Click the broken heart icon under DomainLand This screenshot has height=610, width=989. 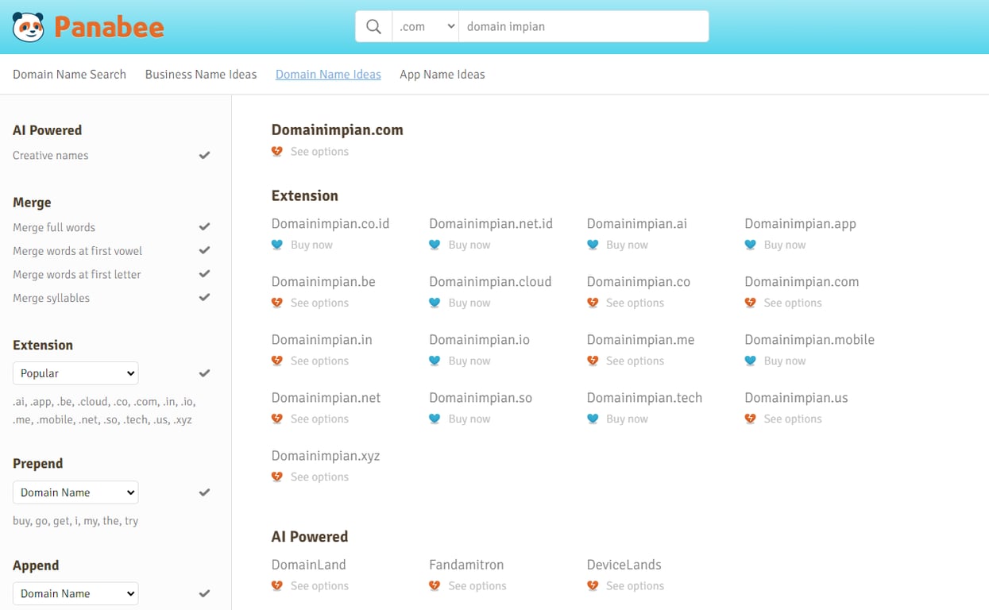(277, 586)
